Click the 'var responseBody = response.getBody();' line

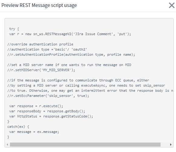[47, 111]
